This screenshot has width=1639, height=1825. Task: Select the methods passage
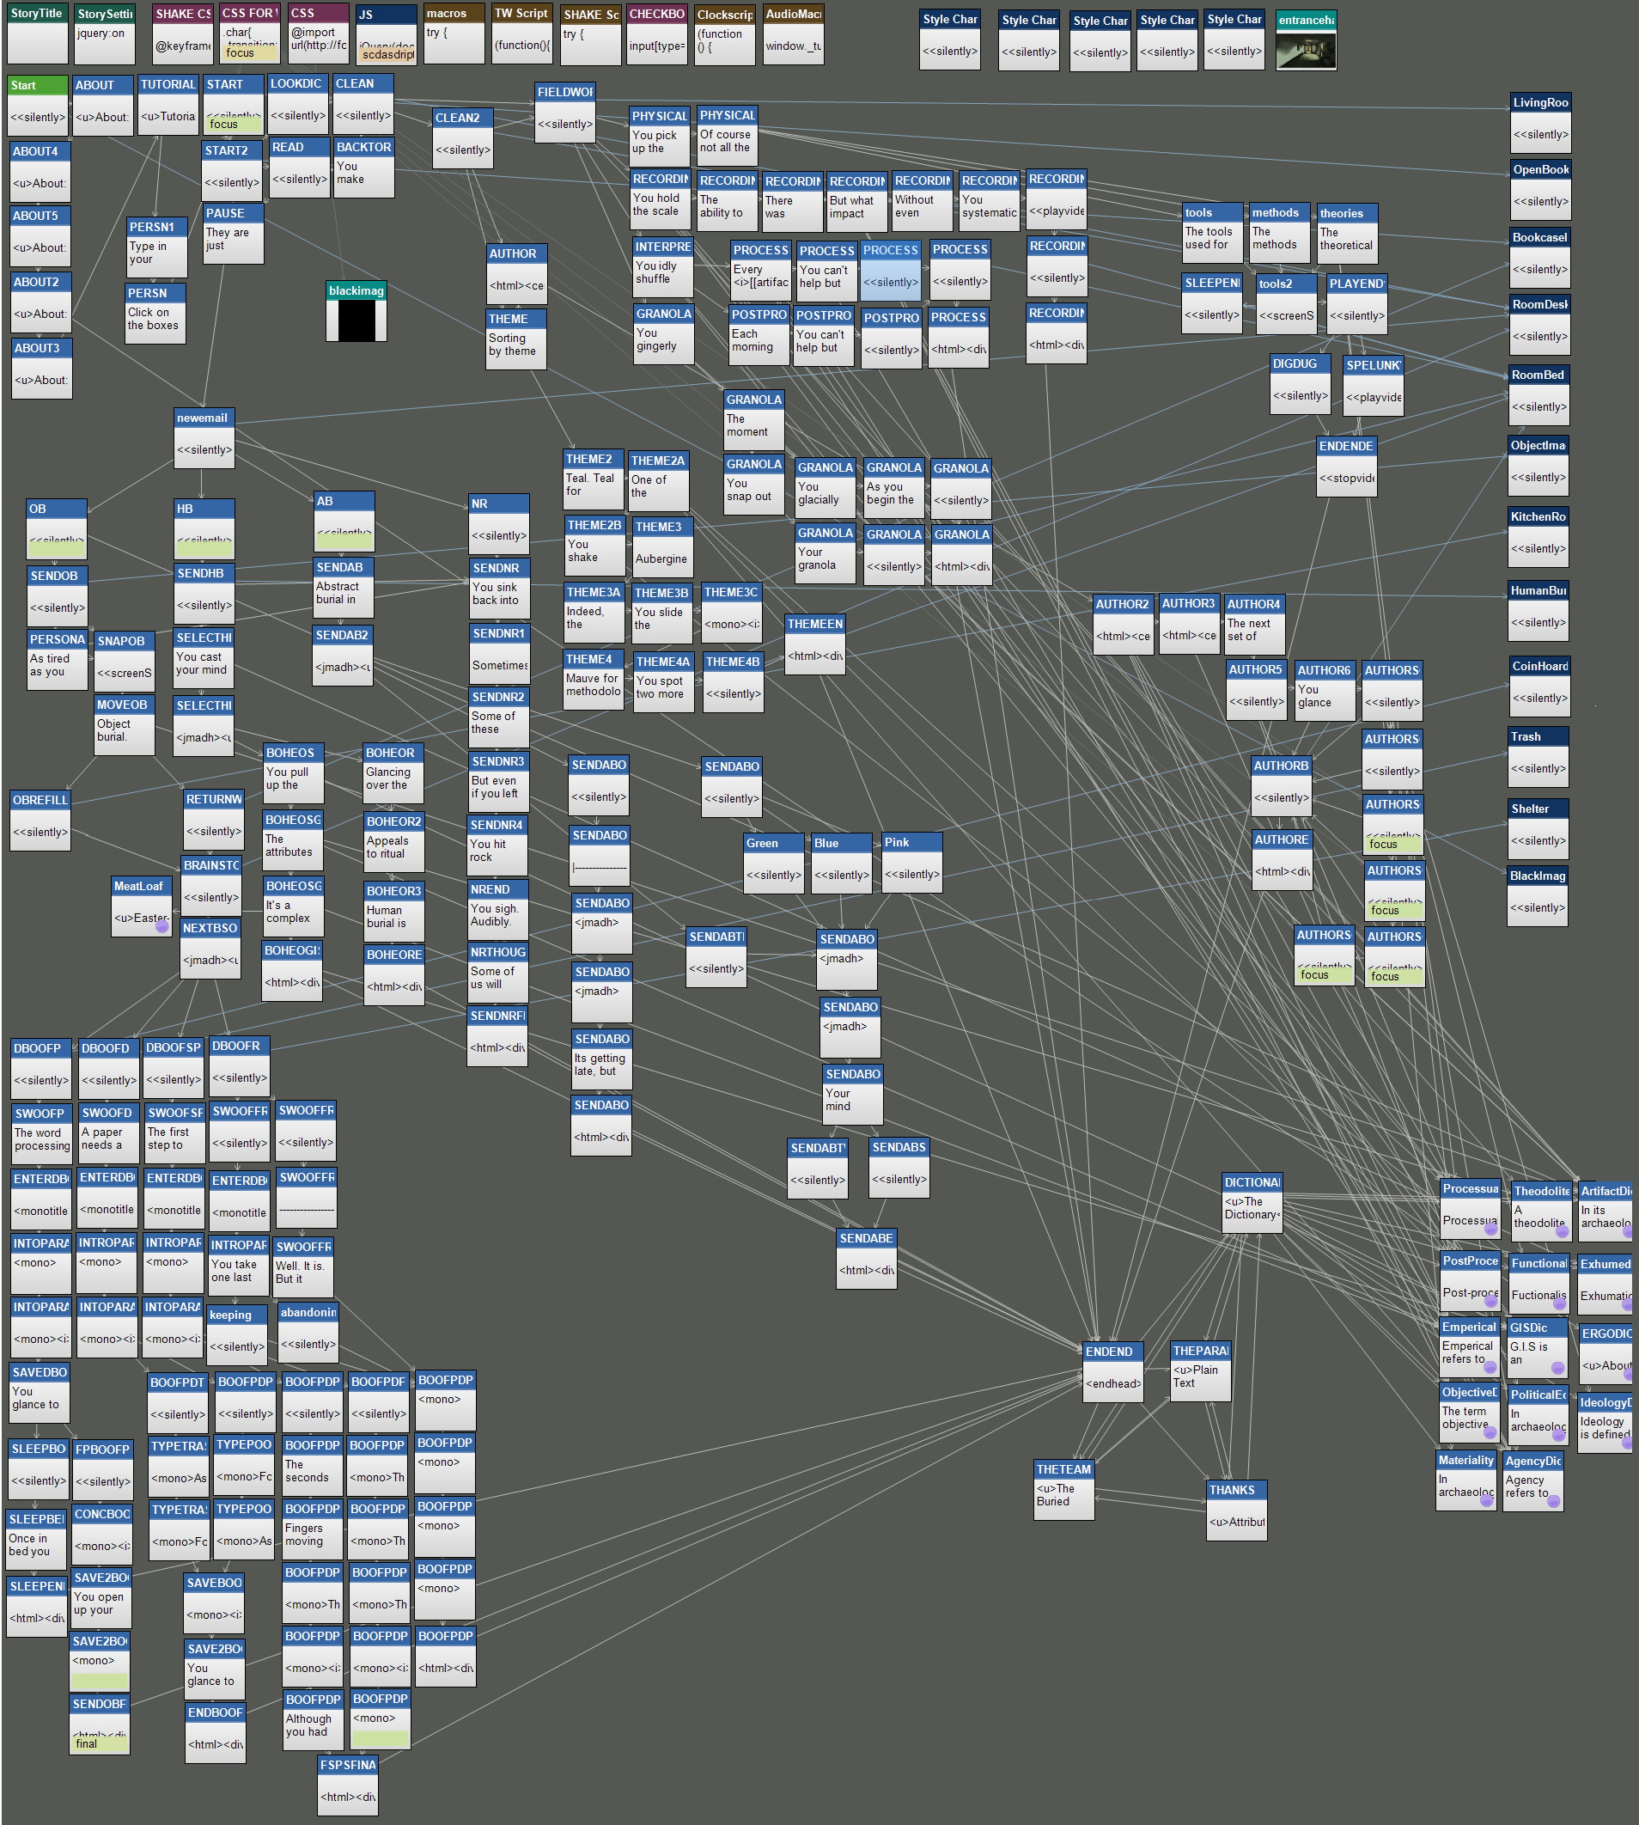tap(1280, 234)
